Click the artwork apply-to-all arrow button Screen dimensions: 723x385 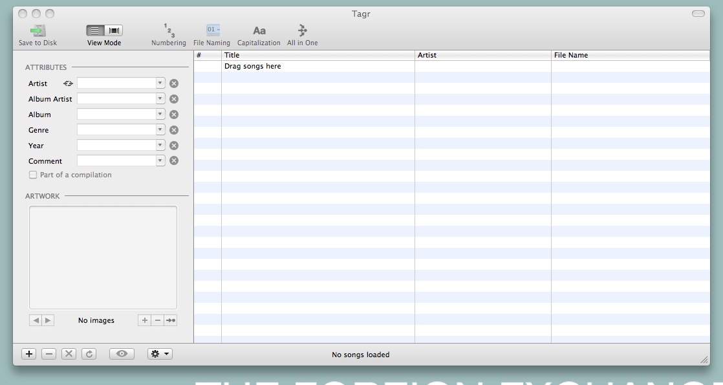tap(171, 320)
